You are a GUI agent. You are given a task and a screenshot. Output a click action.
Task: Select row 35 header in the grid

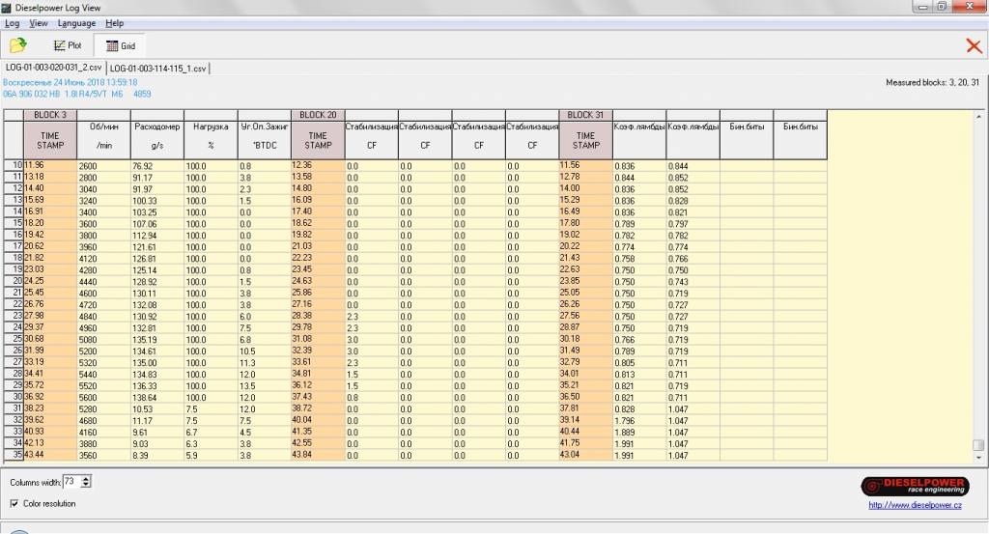(x=13, y=454)
